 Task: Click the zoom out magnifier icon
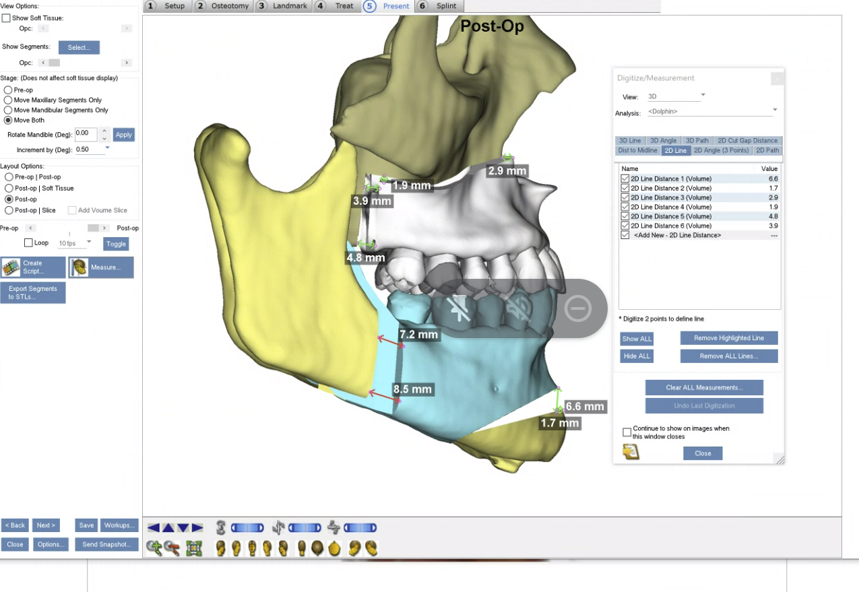click(172, 548)
